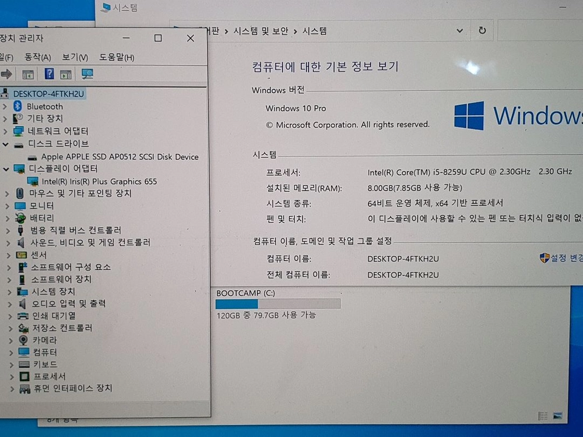Click the show/hide console tree toolbar icon
Viewport: 583px width, 437px height.
click(x=28, y=75)
